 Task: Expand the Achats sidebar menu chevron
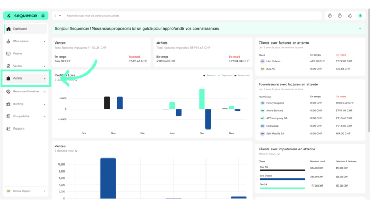44,78
